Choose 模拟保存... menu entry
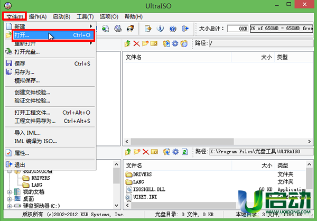This screenshot has width=317, height=221. (50, 80)
